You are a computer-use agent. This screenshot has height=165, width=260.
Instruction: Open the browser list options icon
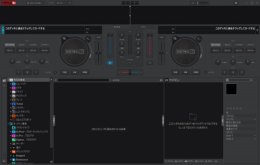point(161,80)
